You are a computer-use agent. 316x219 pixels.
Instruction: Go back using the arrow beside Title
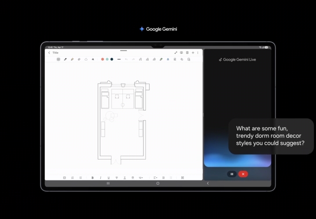49,53
